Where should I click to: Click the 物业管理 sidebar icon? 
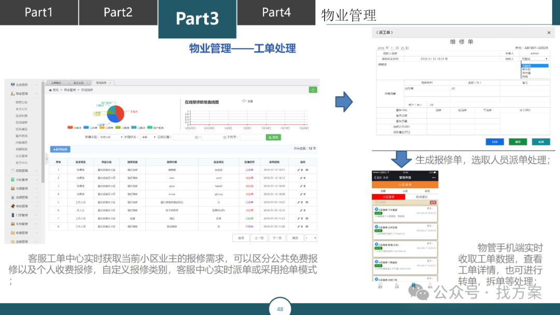pos(12,93)
